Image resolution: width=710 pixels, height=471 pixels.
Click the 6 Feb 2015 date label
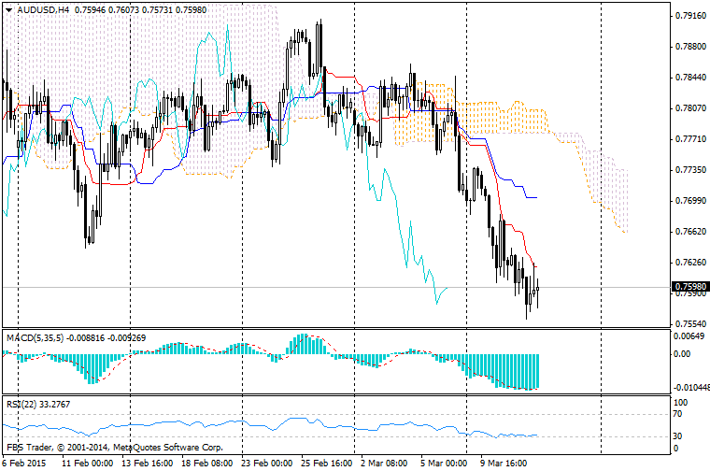pos(25,463)
